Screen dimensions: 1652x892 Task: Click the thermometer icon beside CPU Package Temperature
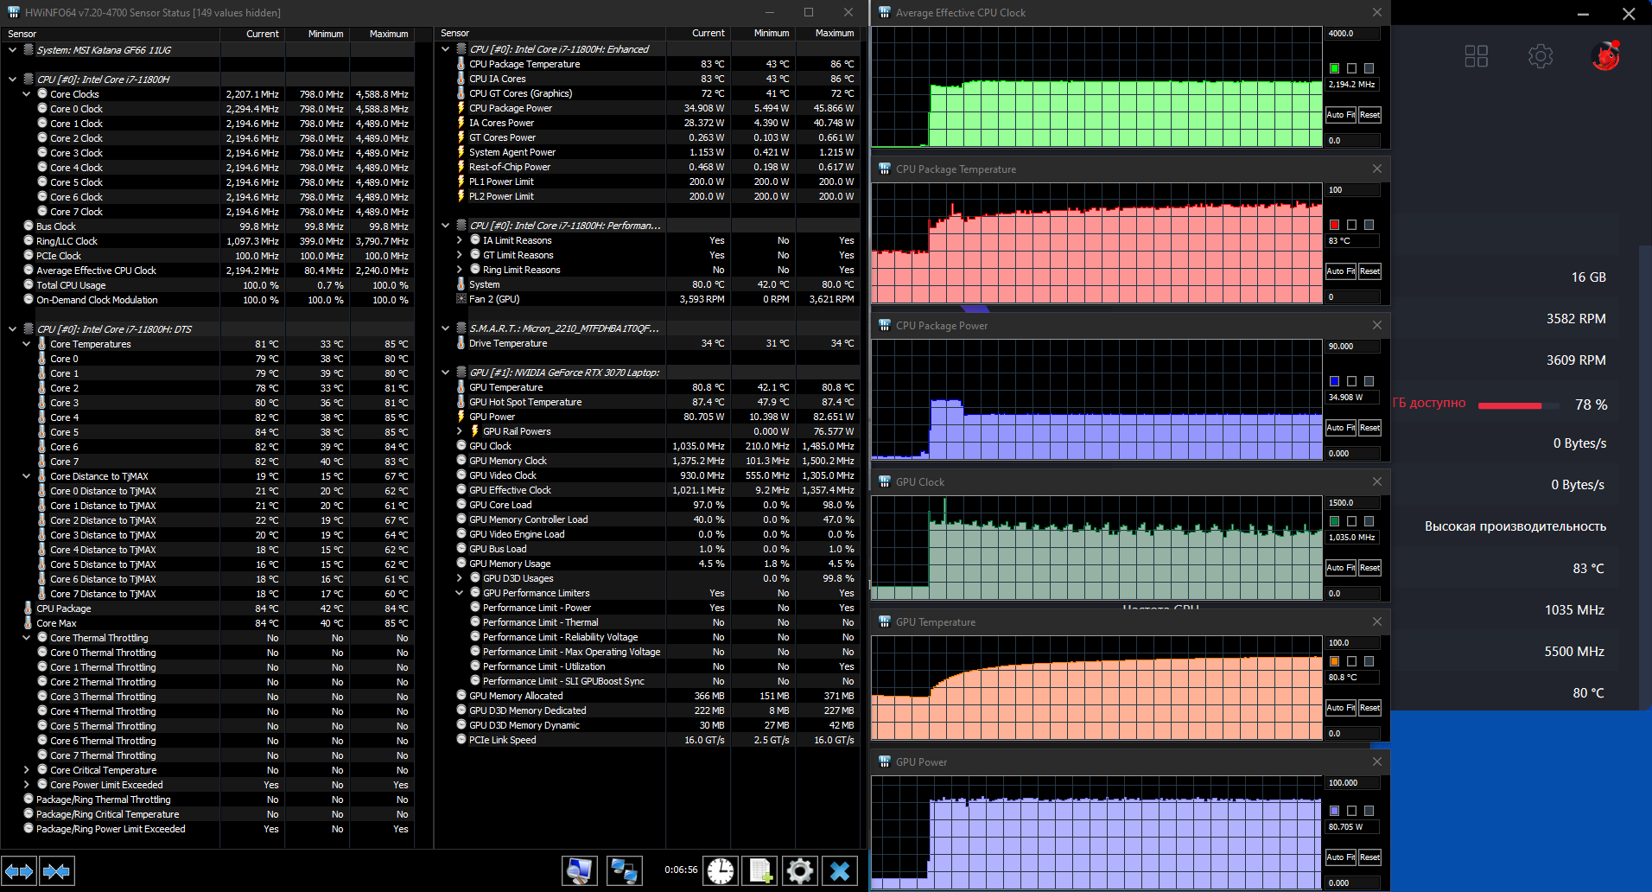(461, 64)
